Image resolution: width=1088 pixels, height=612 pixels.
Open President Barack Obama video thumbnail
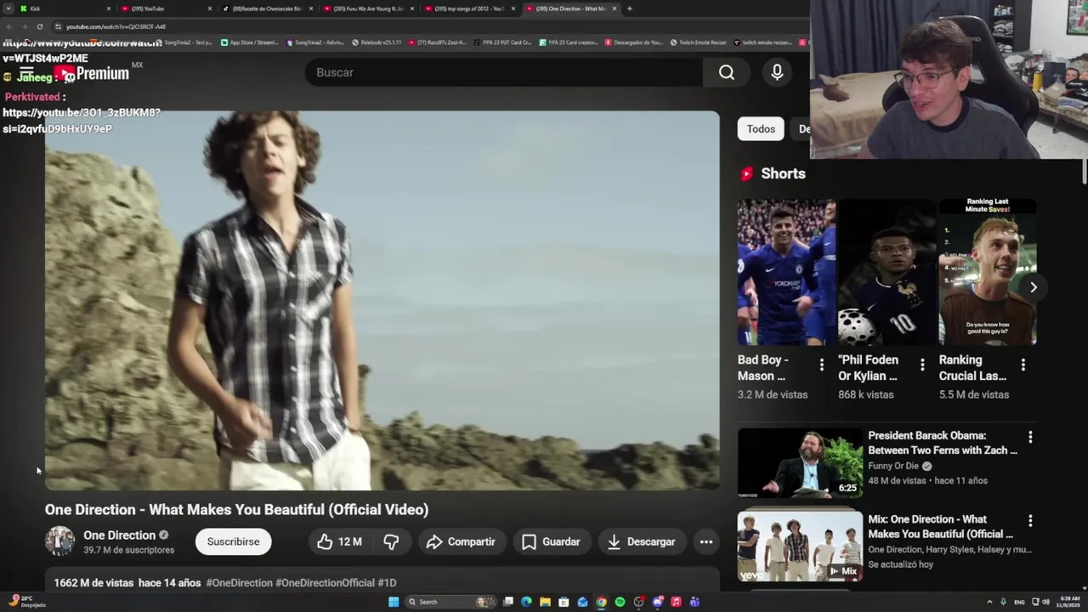pyautogui.click(x=800, y=462)
